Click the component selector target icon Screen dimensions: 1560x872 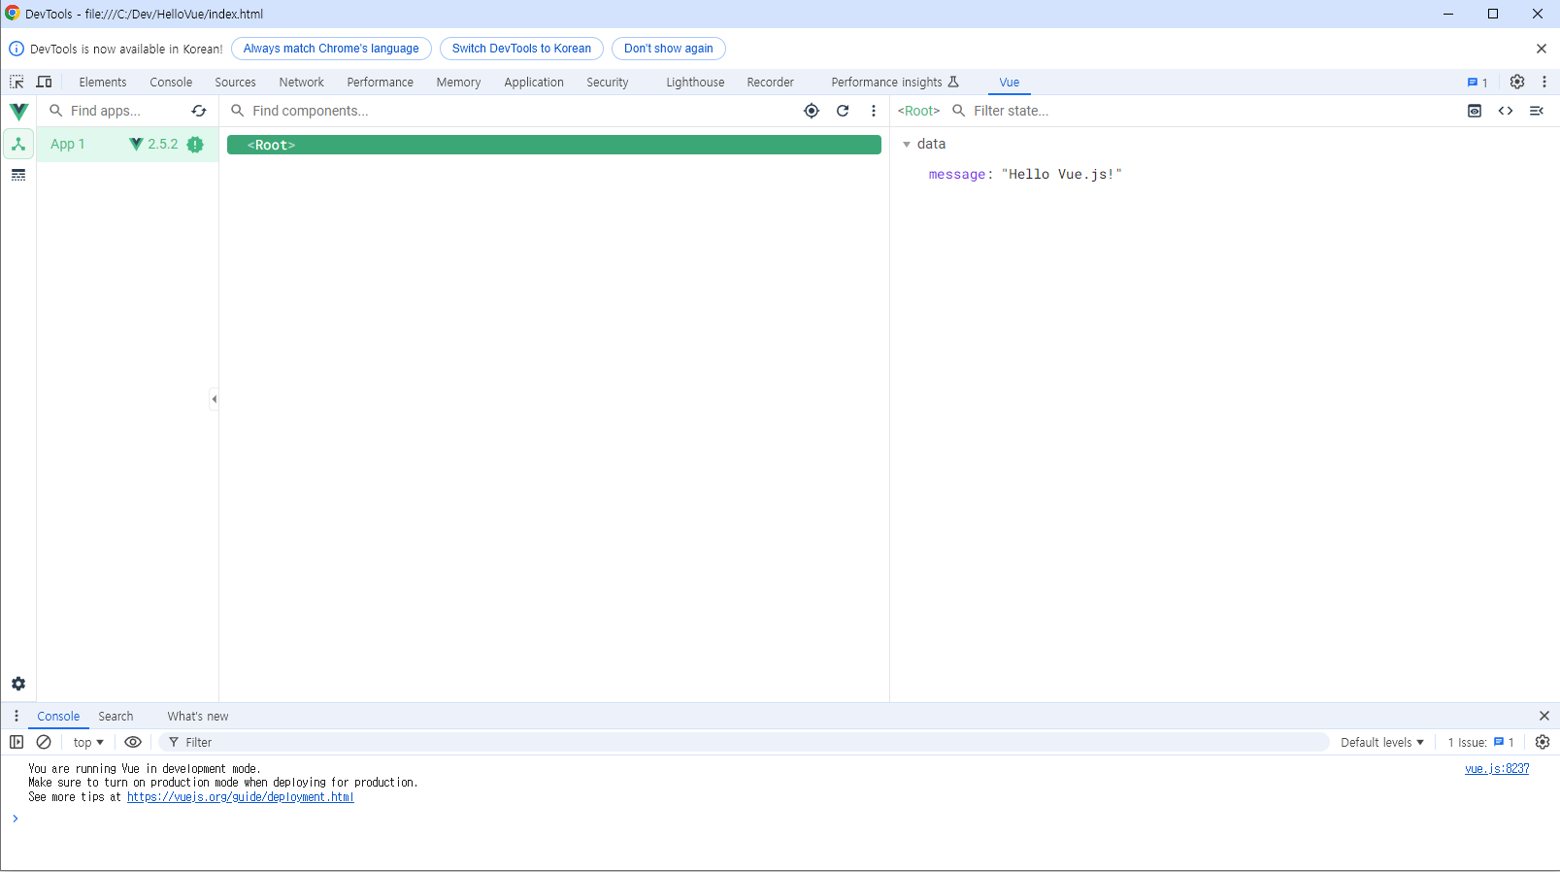pos(812,111)
